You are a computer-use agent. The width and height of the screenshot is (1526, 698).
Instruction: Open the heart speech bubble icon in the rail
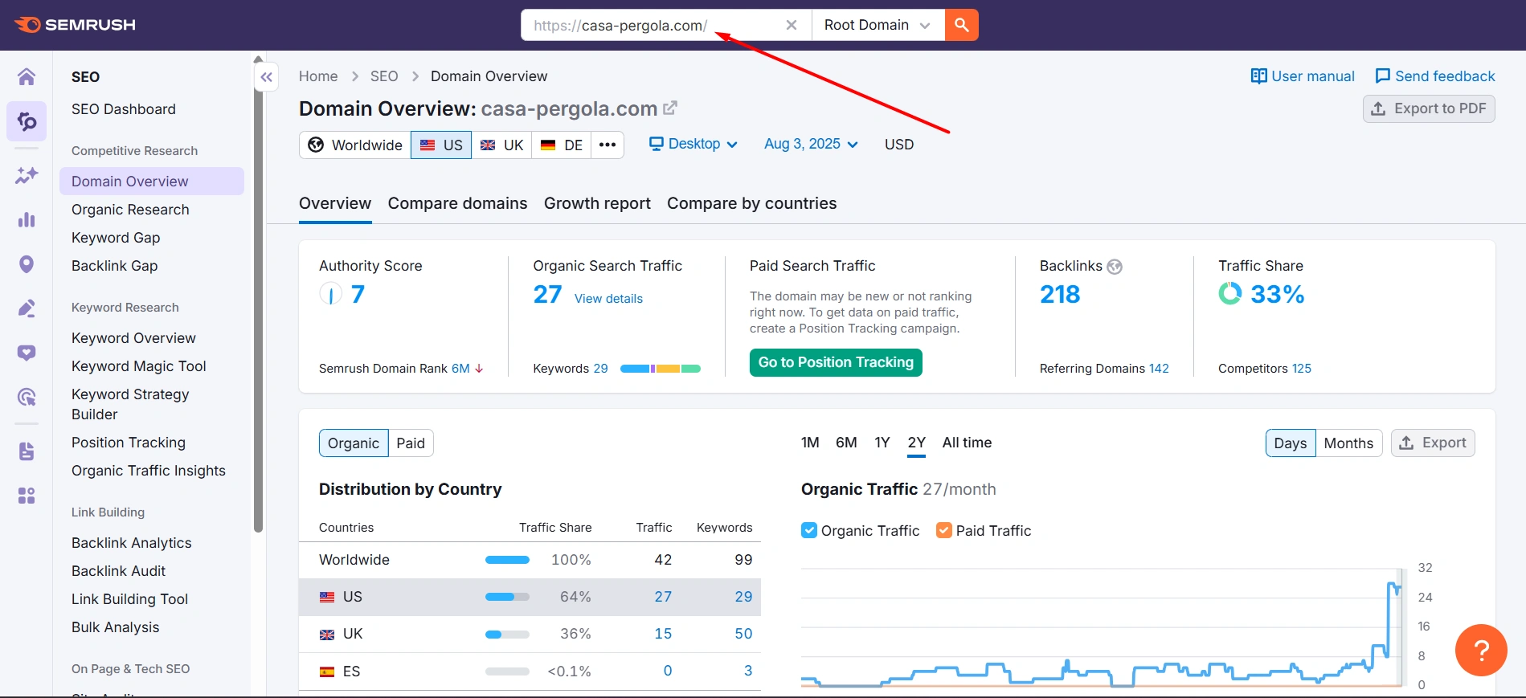[27, 353]
